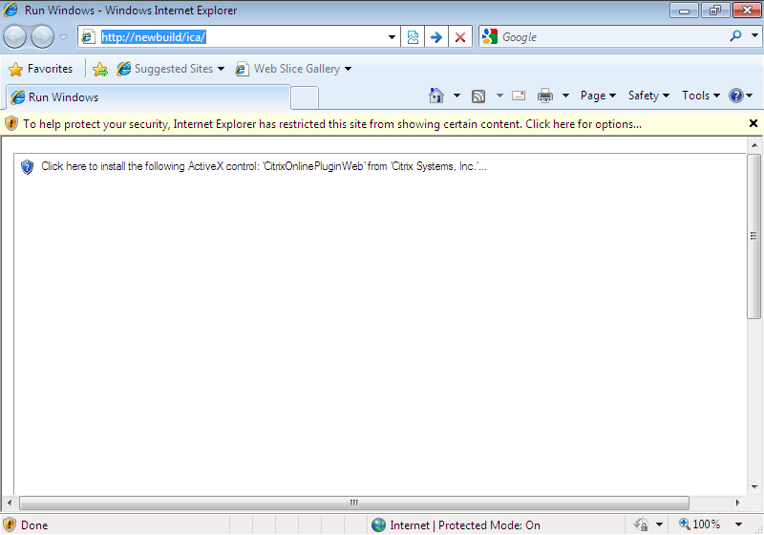This screenshot has width=764, height=535.
Task: Click the status bar privacy lock icon
Action: coord(641,524)
